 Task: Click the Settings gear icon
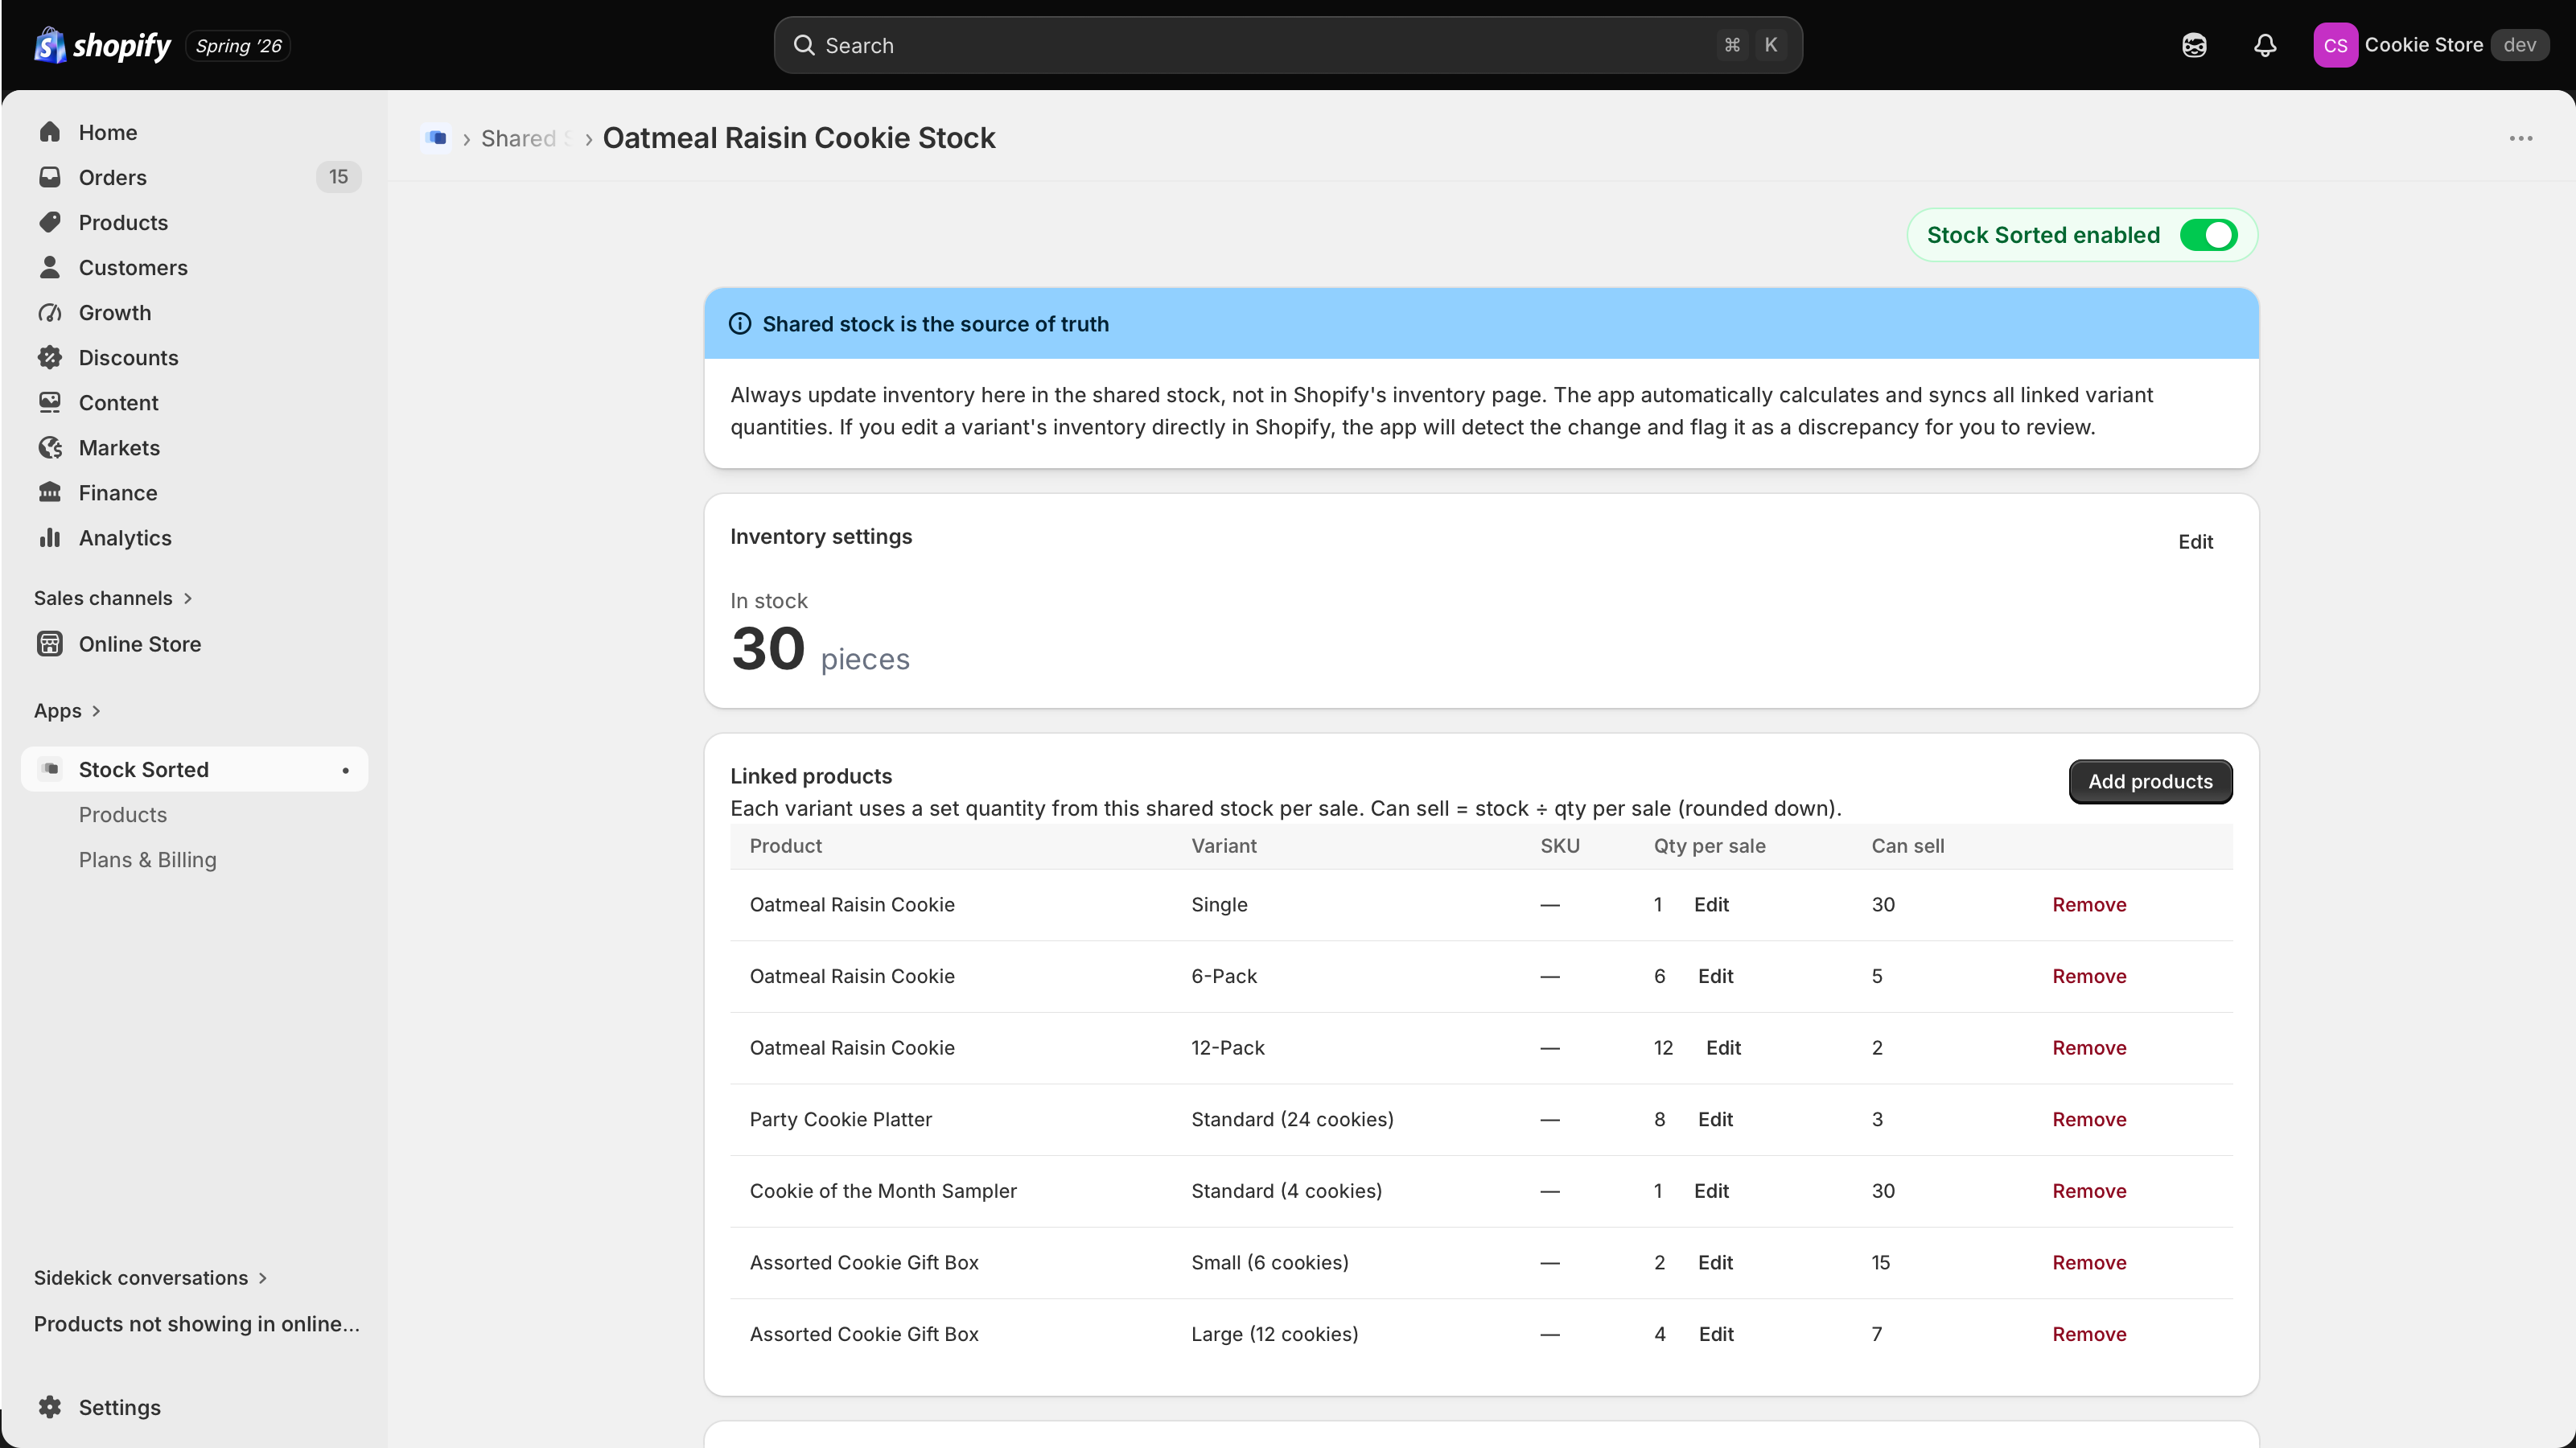(50, 1407)
